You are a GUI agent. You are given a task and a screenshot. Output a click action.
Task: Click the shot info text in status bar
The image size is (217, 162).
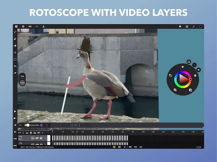(x=37, y=147)
